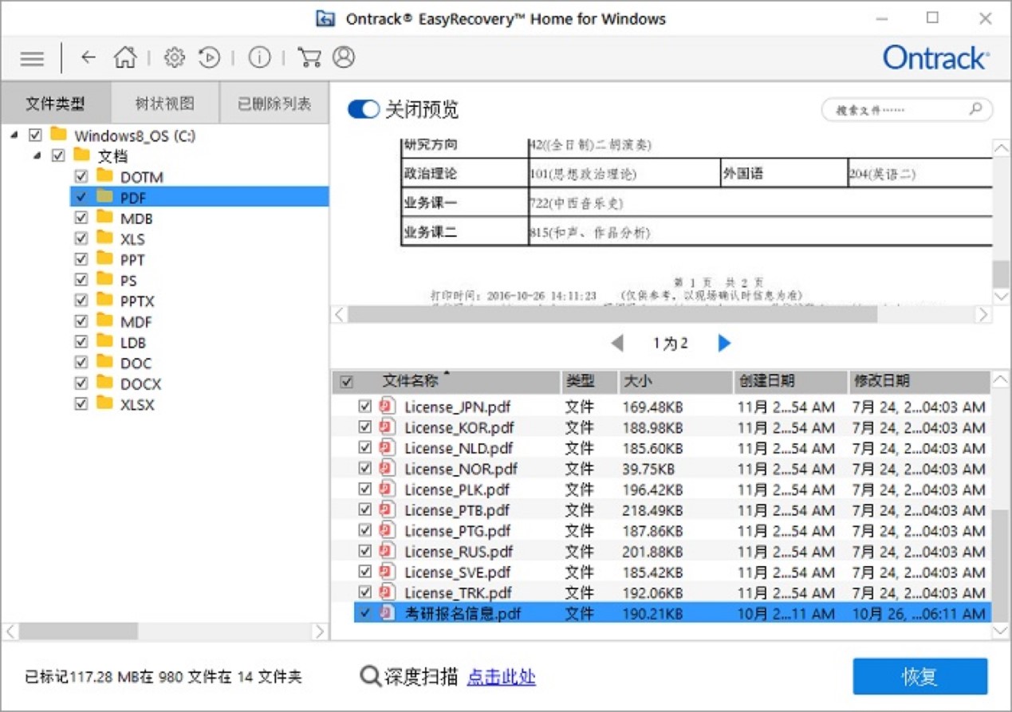Open settings gear icon

point(174,57)
